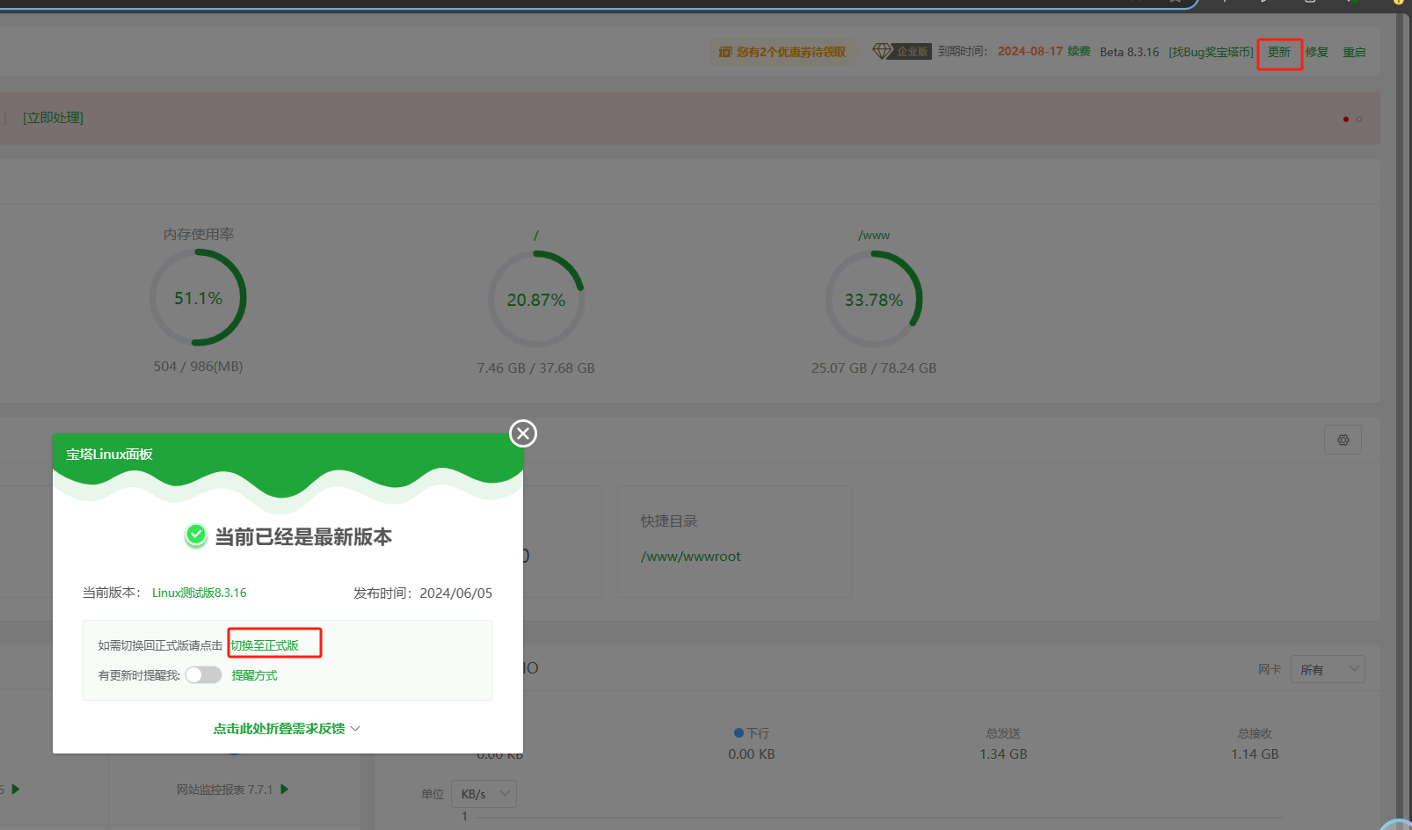Close the 宝塔Linux面板 update dialog
The image size is (1412, 830).
click(523, 433)
